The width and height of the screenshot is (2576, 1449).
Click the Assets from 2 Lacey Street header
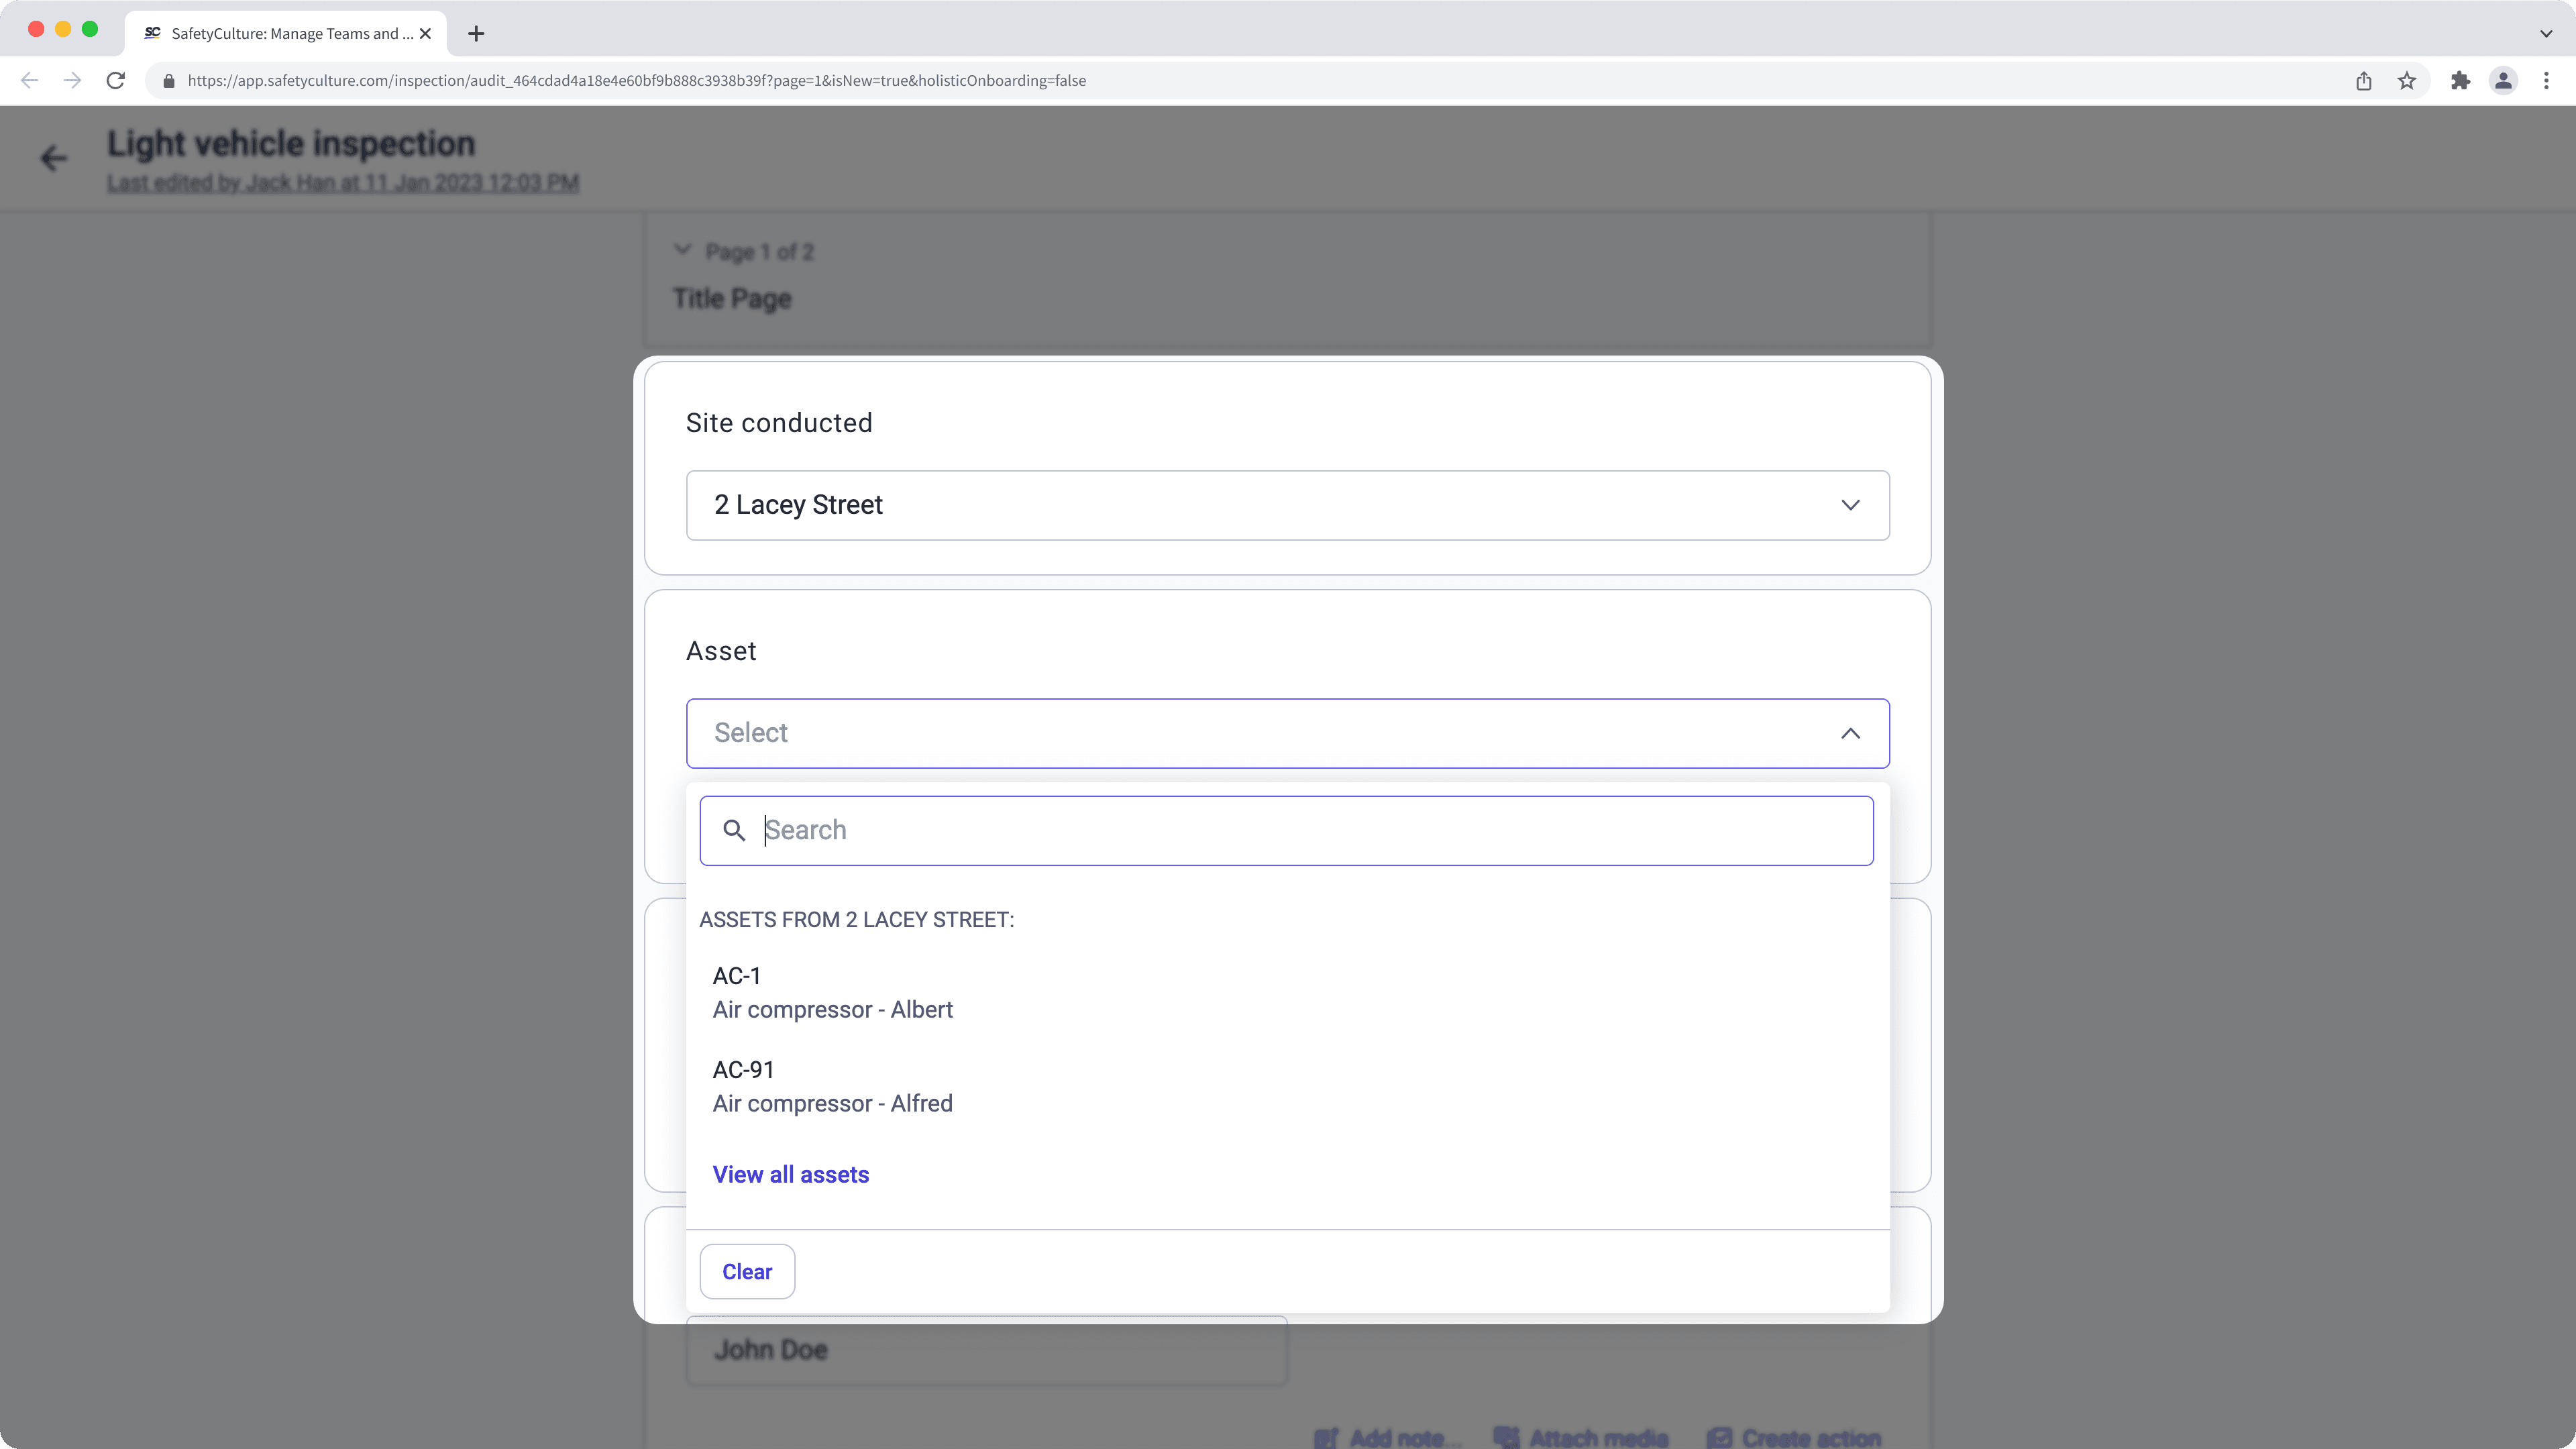pyautogui.click(x=856, y=919)
